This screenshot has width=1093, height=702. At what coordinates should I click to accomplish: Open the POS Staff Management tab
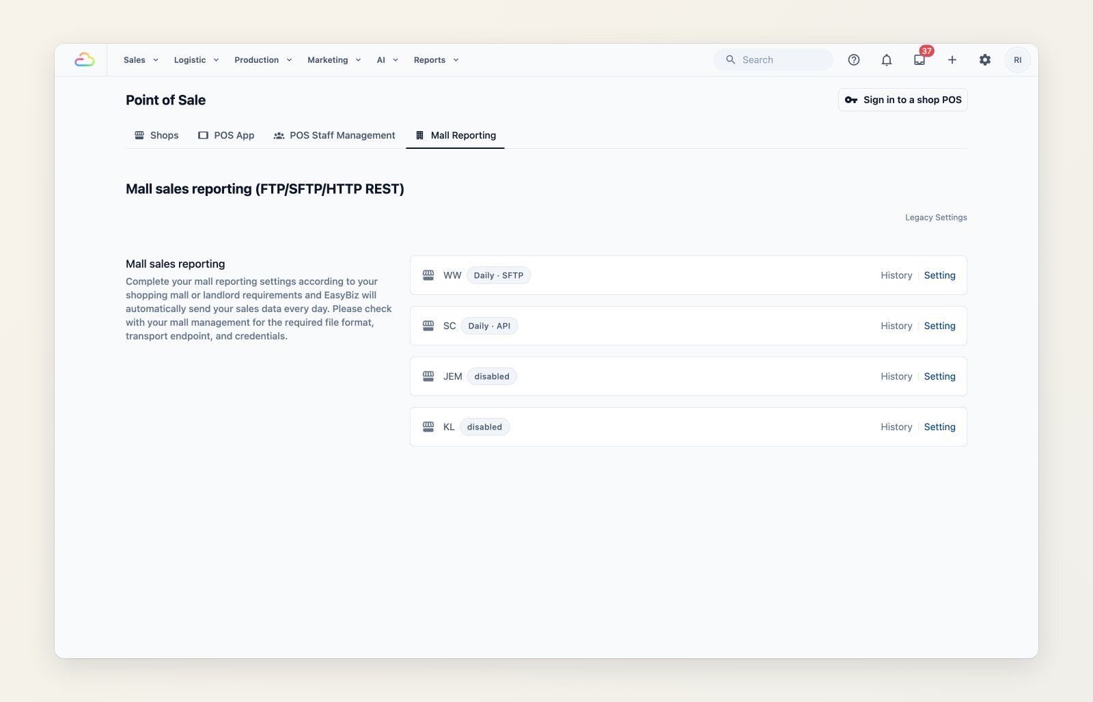coord(335,135)
